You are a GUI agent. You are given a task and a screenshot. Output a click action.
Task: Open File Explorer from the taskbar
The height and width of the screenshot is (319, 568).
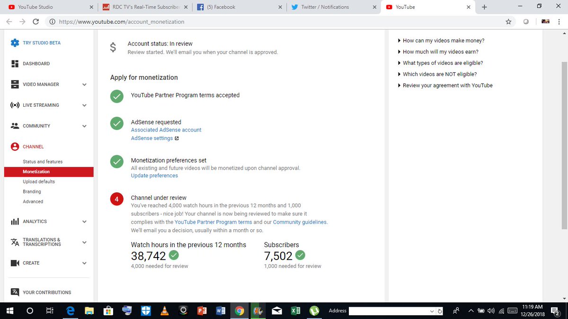(89, 310)
